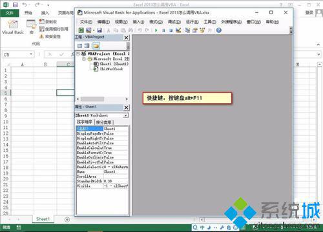Click the Reset stop icon

(171, 30)
